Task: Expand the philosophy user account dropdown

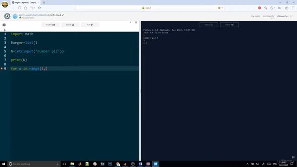Action: [x=284, y=16]
